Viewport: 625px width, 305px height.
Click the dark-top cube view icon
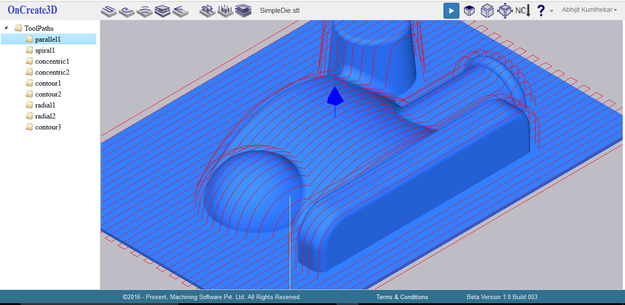(x=469, y=11)
